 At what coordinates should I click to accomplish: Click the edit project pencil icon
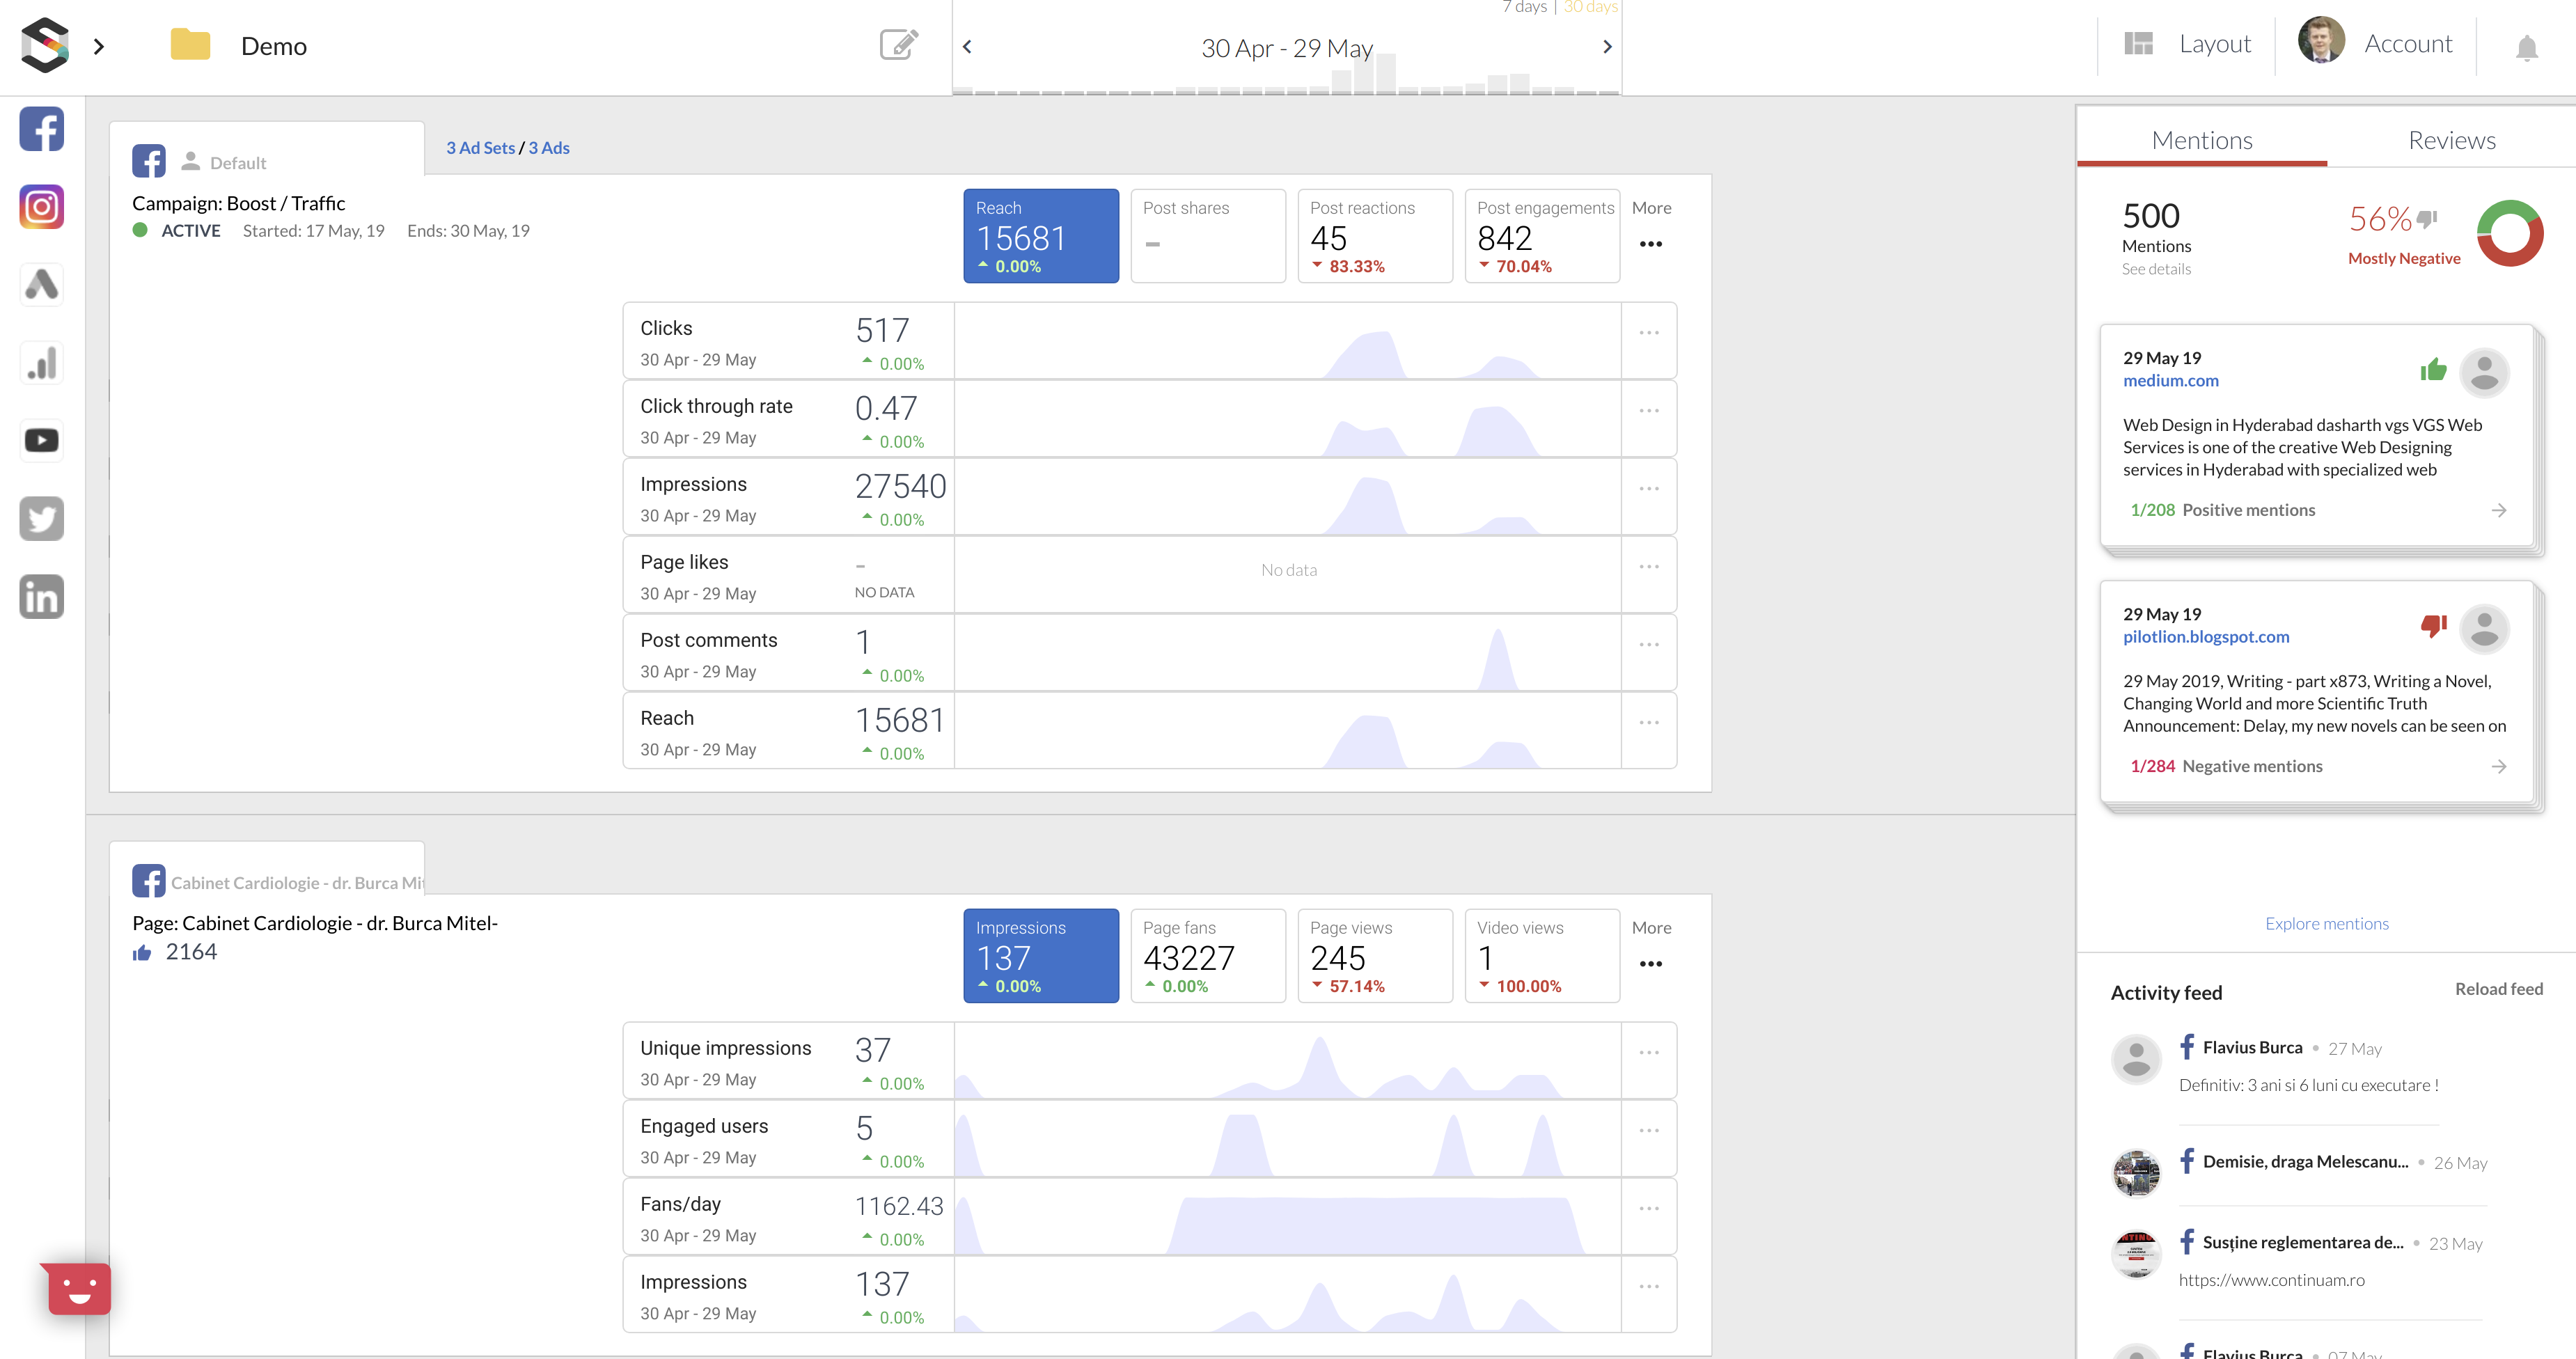[898, 45]
